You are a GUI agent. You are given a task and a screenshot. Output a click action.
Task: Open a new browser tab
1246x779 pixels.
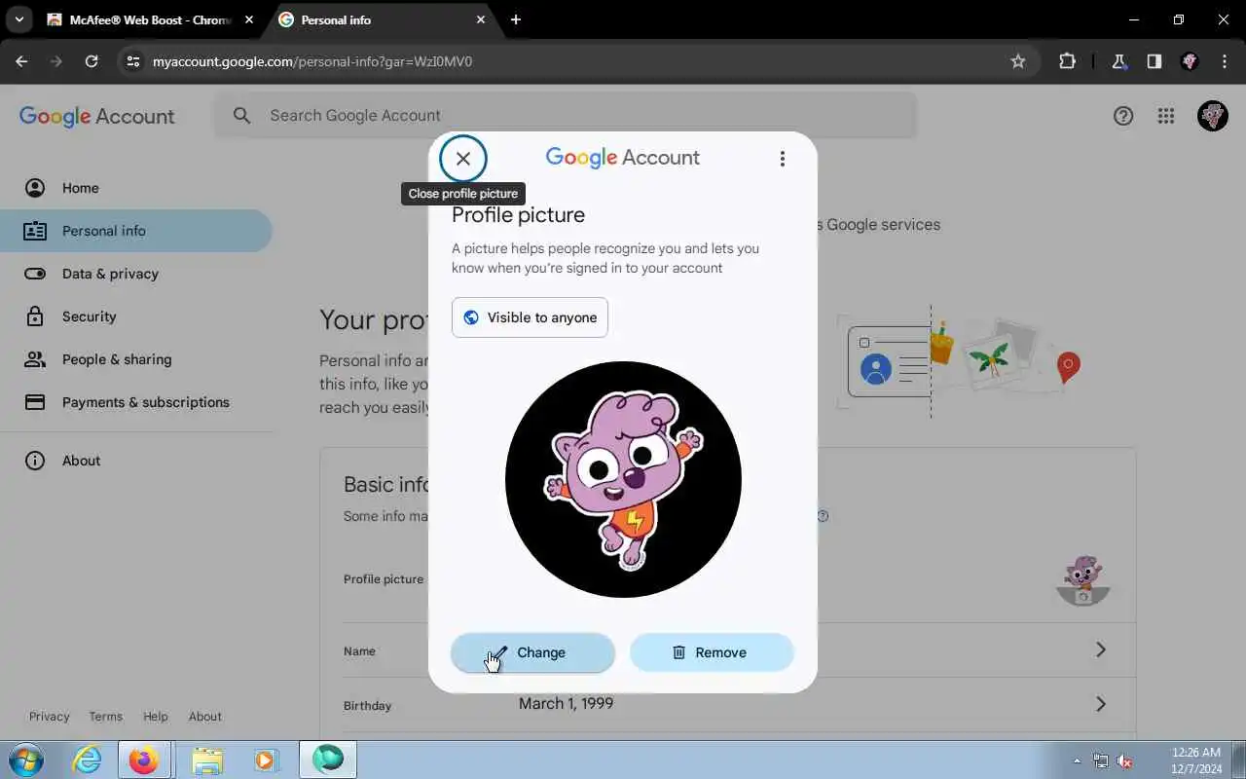[x=516, y=19]
